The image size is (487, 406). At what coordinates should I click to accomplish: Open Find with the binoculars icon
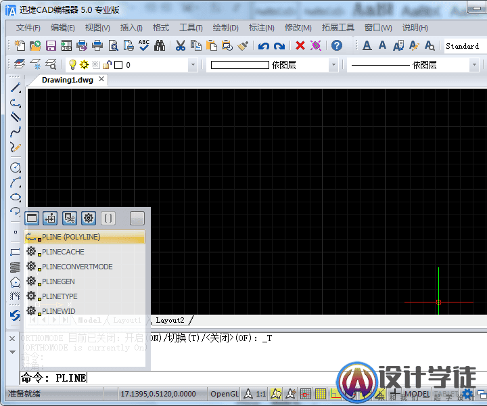coord(160,45)
